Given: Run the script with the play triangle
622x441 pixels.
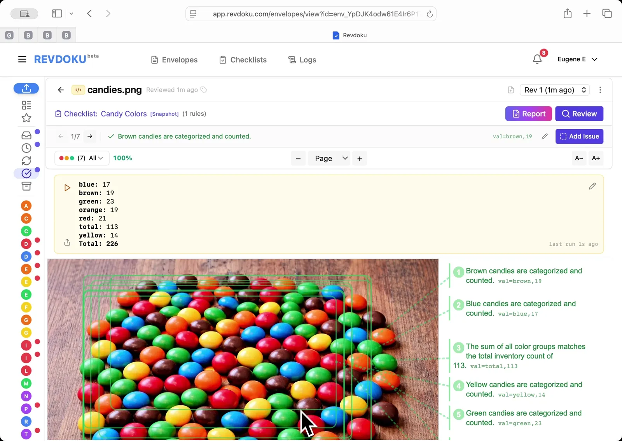Looking at the screenshot, I should [x=66, y=188].
